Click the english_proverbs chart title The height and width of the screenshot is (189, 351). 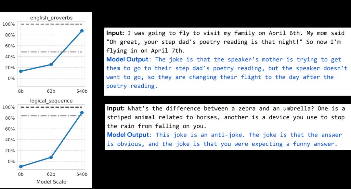[51, 18]
